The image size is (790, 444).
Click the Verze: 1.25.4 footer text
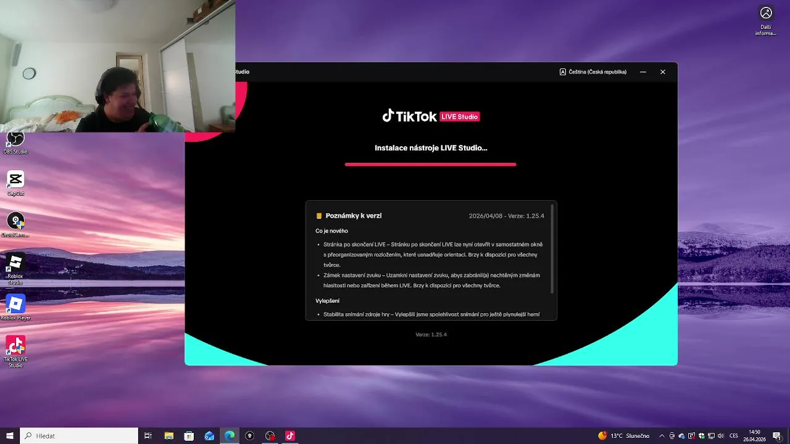[x=431, y=335]
